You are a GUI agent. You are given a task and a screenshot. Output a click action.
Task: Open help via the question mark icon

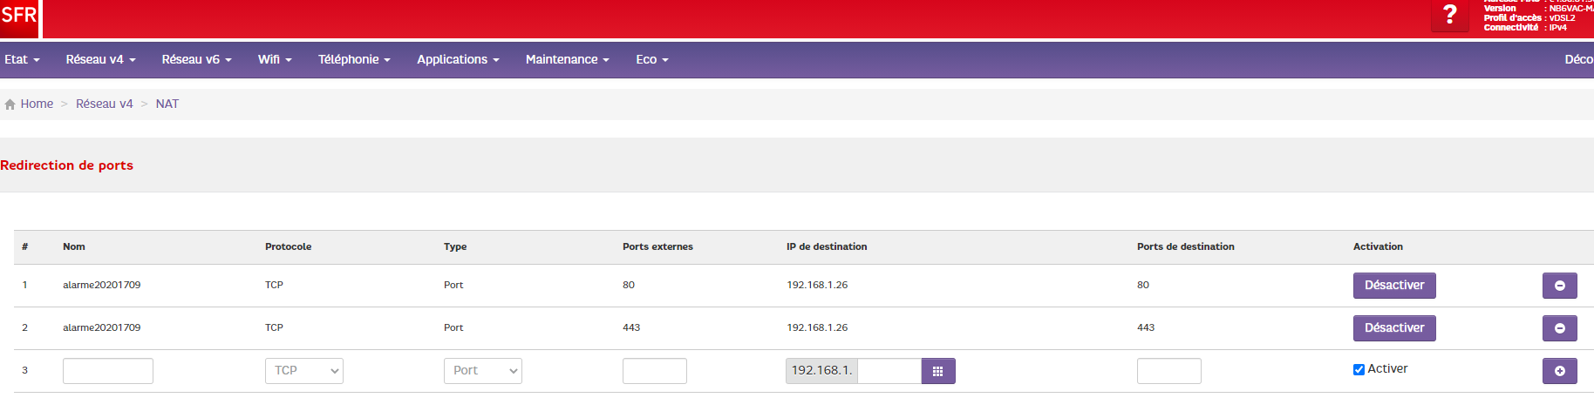1449,15
